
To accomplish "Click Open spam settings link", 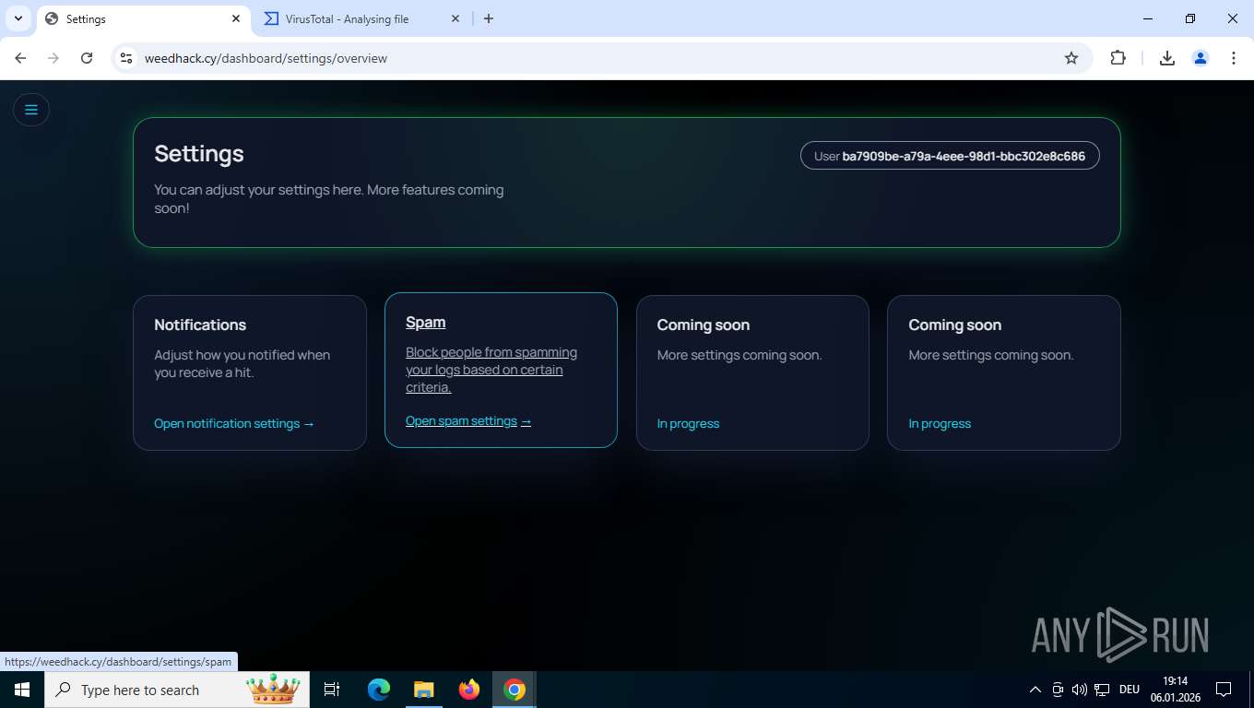I will [468, 420].
